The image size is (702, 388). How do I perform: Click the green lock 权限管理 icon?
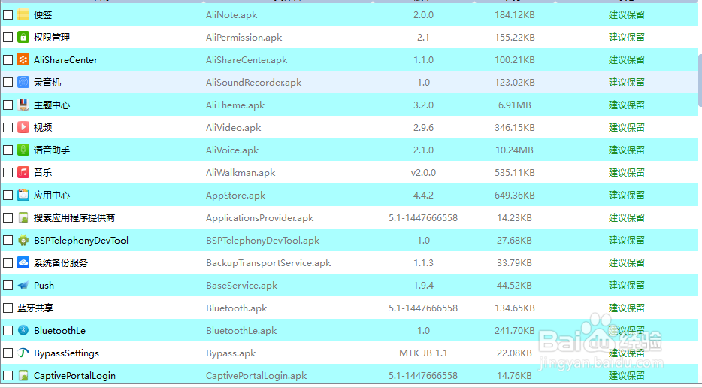click(23, 37)
